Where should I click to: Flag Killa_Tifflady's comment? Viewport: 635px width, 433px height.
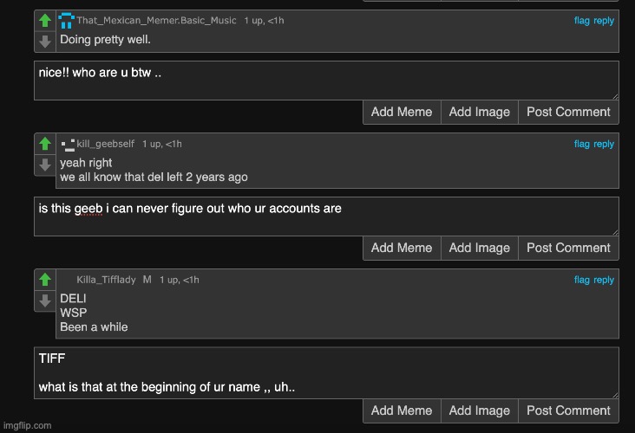click(x=581, y=280)
